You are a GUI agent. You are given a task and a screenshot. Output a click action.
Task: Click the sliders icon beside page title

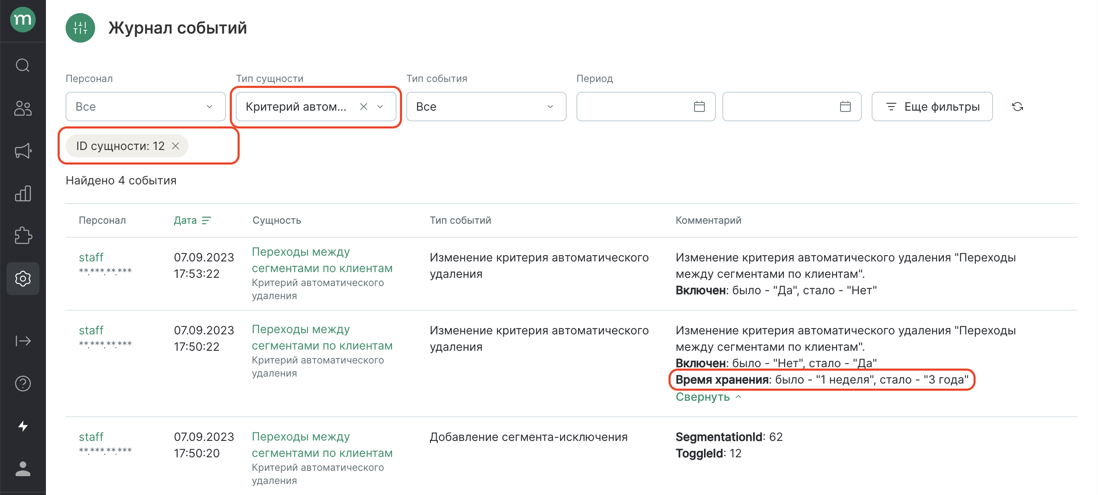[80, 28]
